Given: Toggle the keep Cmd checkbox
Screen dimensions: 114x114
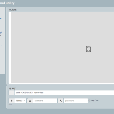Looking at the screenshot, I should (89, 101).
